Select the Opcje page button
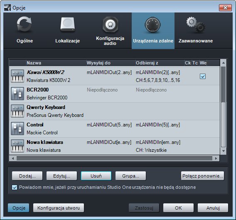This screenshot has width=236, height=220. 19,208
